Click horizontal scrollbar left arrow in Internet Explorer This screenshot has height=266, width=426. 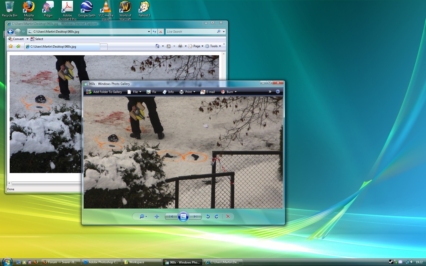pos(9,183)
